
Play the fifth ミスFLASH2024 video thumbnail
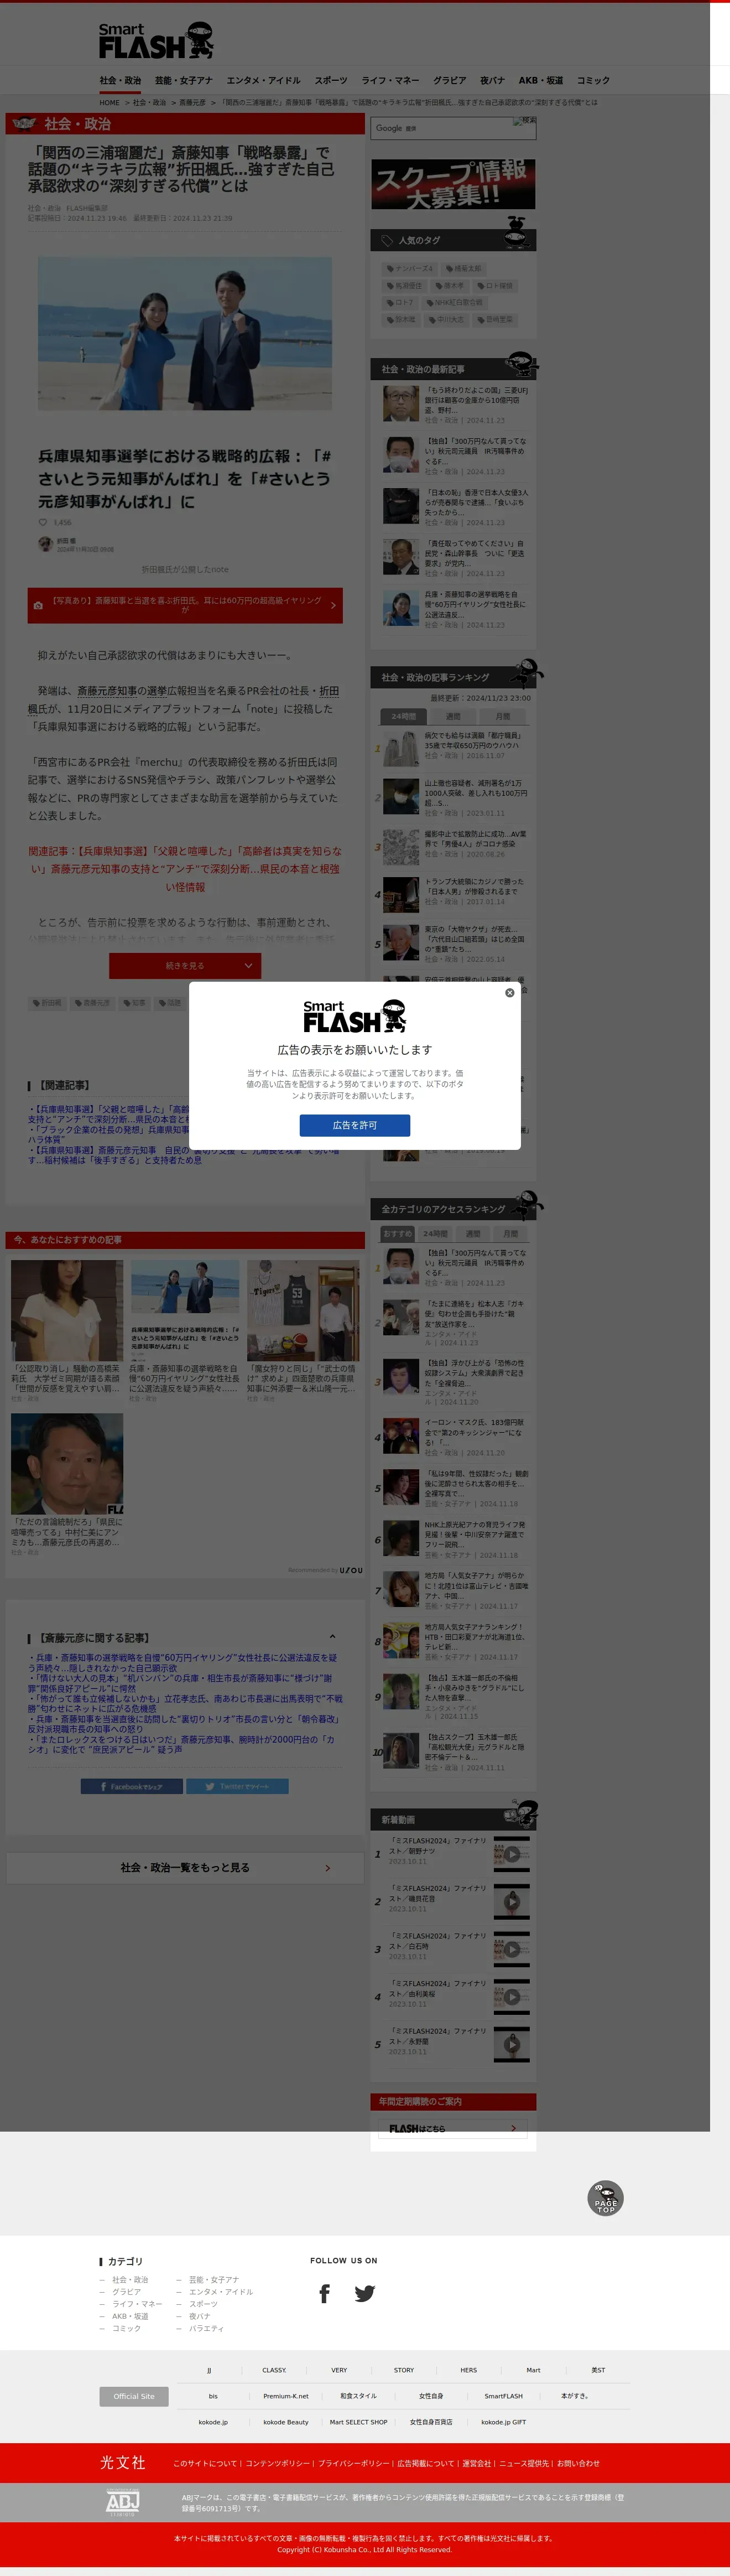click(x=511, y=2044)
